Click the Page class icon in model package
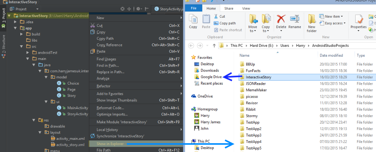The width and height of the screenshot is (376, 152). pyautogui.click(x=59, y=89)
